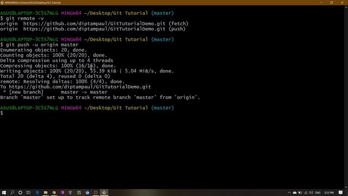Click the last empty $ prompt line
Viewport: 348px width, 196px height.
[2, 113]
